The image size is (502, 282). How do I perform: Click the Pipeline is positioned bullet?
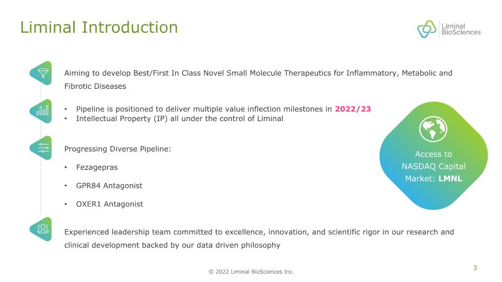(204, 109)
